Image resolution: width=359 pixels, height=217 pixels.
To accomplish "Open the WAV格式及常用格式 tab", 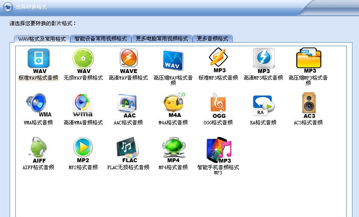I will pos(42,39).
